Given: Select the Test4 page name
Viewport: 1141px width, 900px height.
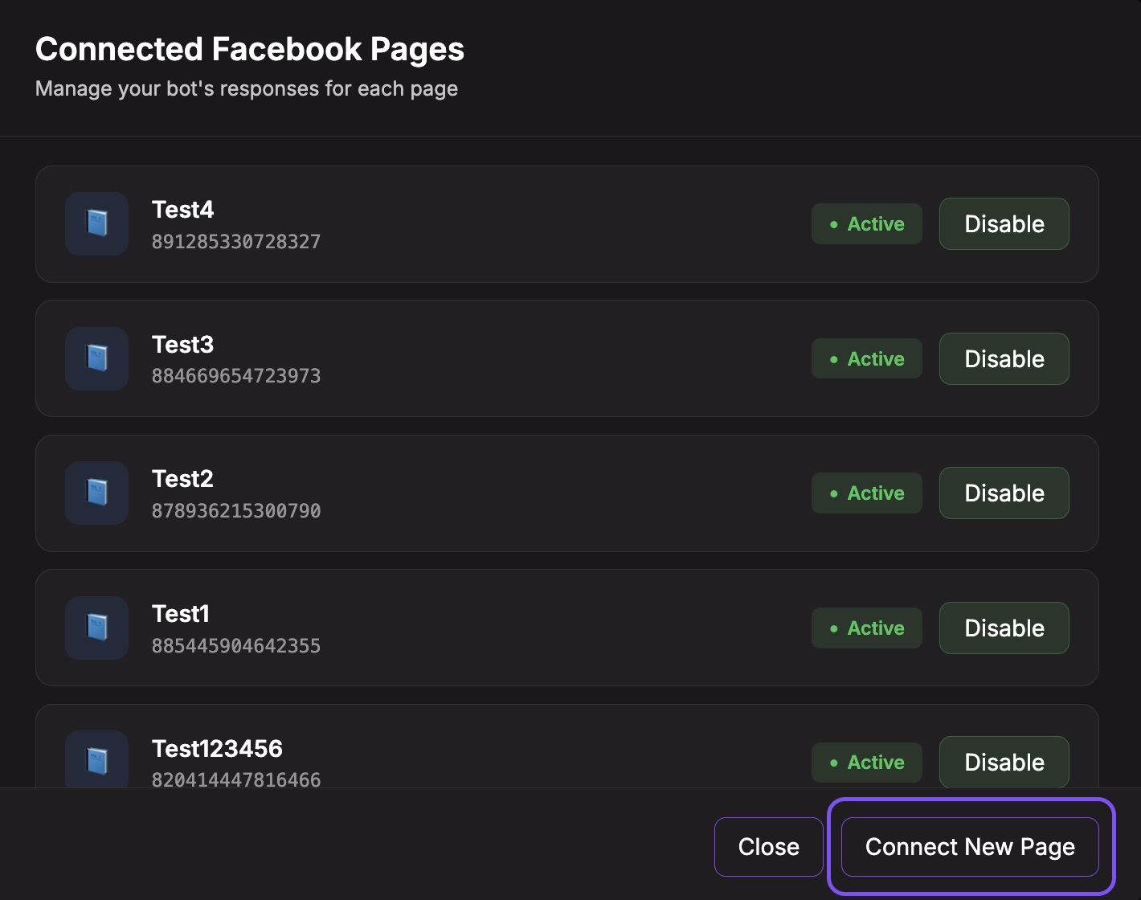Looking at the screenshot, I should (x=183, y=210).
